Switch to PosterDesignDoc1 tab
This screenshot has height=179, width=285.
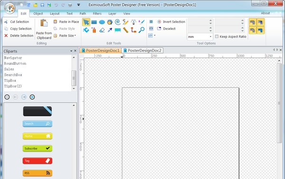pos(100,50)
